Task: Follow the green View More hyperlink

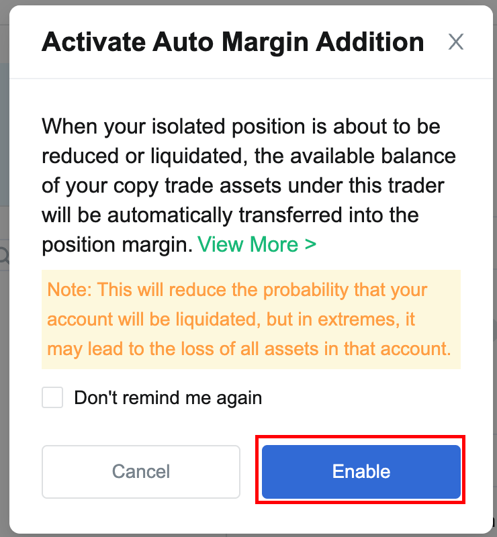Action: [257, 244]
